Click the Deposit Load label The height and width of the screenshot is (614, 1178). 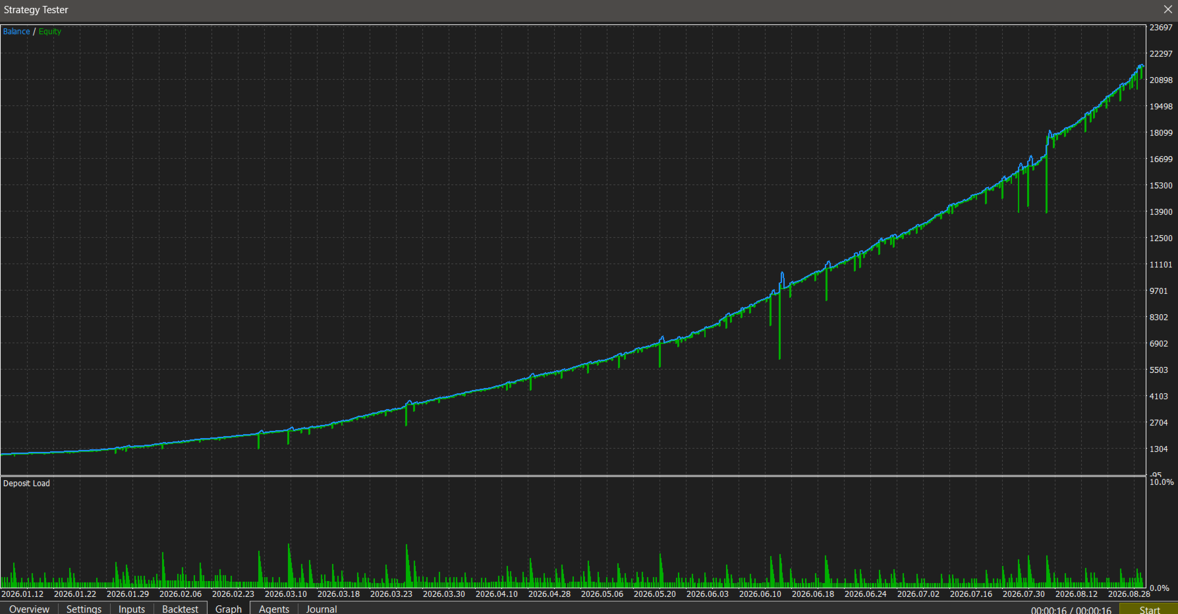coord(26,484)
